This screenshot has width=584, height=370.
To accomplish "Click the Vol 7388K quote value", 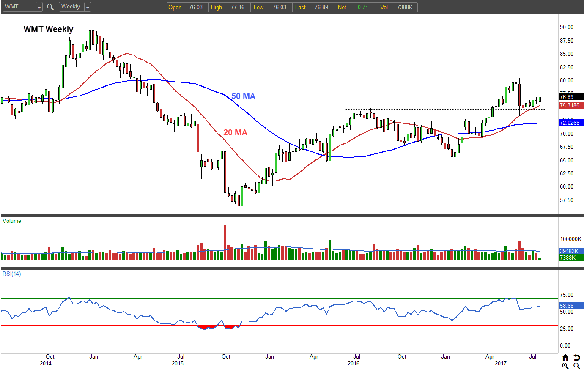I will 397,7.
